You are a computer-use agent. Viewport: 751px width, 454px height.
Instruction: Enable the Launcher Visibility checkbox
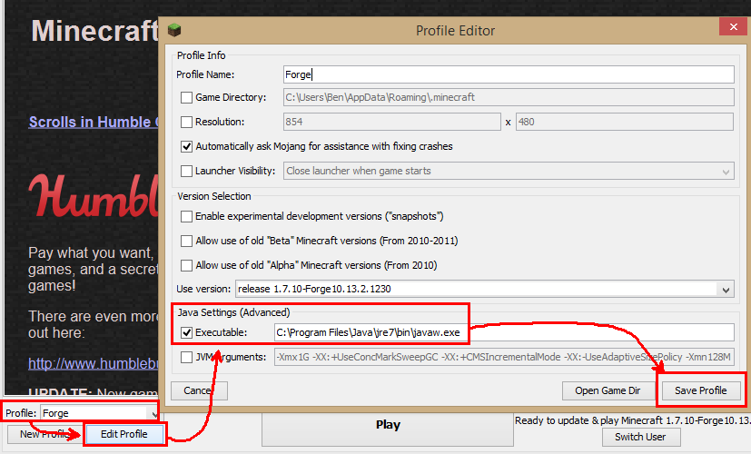186,171
